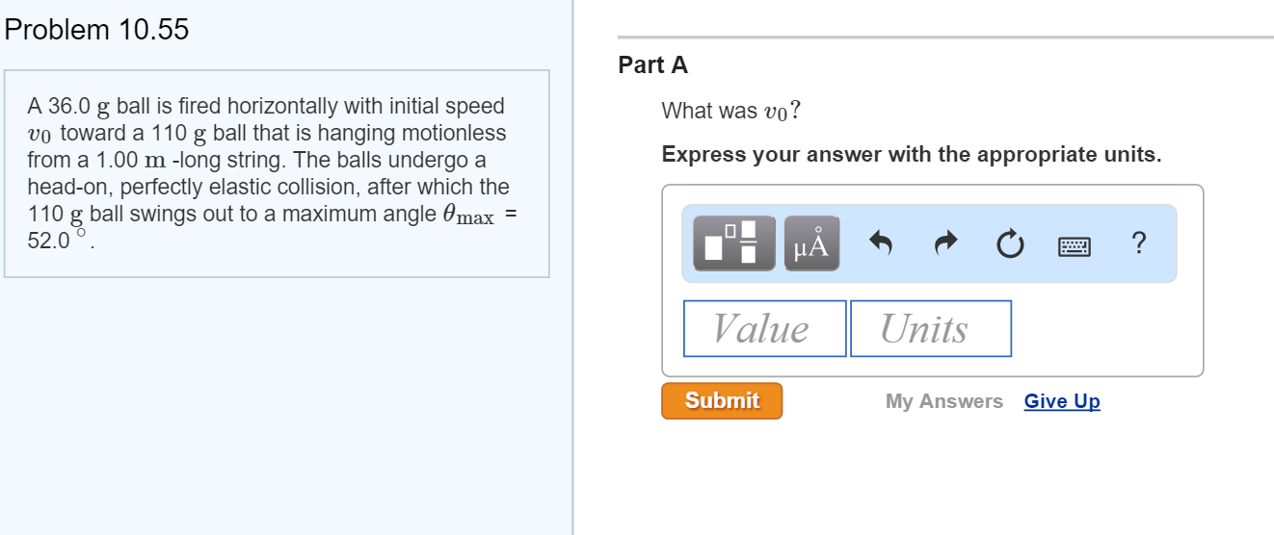Focus the Units input box

(931, 329)
